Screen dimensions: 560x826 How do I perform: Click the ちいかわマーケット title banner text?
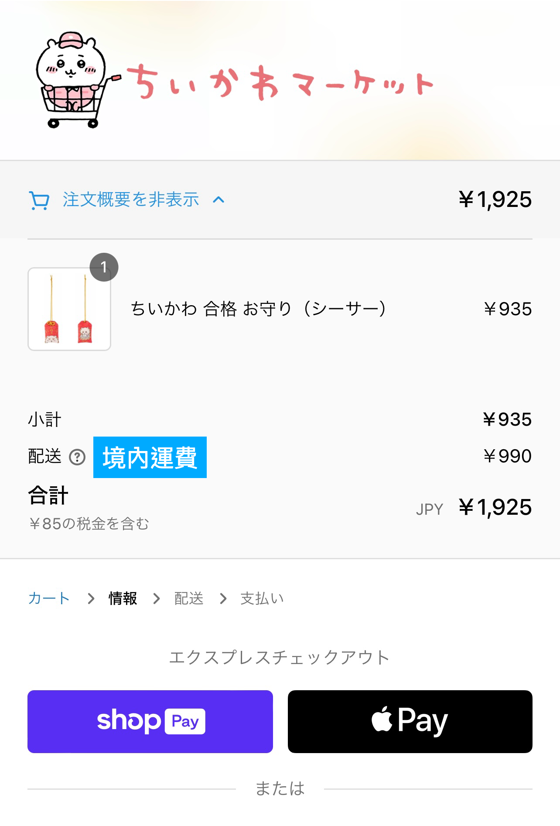pyautogui.click(x=280, y=82)
